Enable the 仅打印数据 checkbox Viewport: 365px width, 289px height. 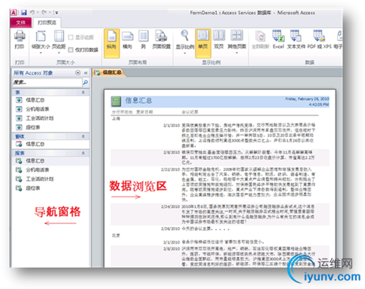pyautogui.click(x=71, y=50)
